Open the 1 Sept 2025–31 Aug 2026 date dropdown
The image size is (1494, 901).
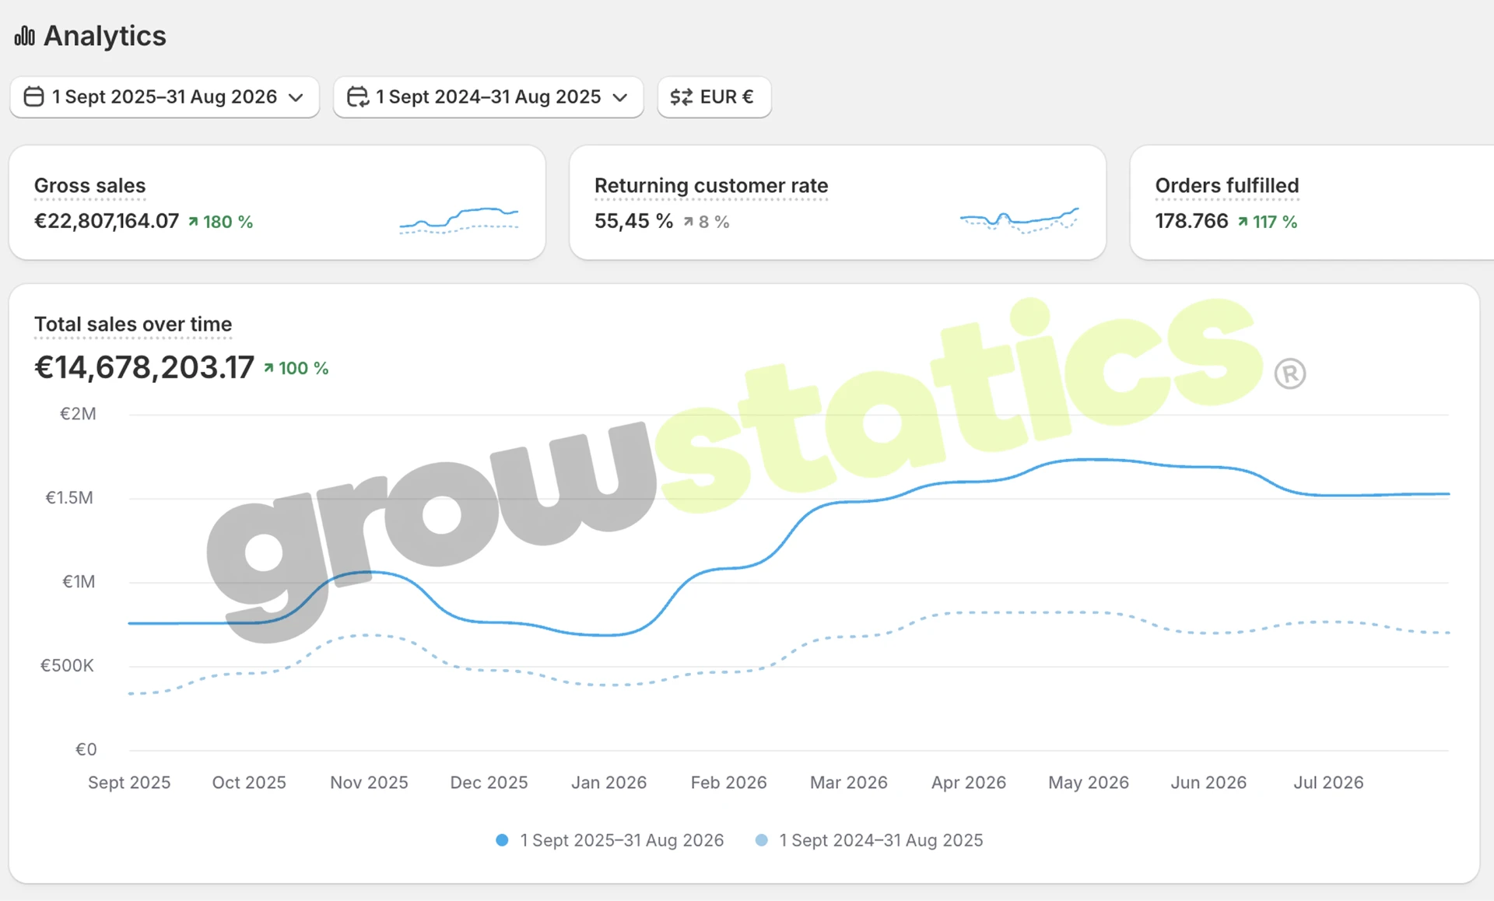coord(164,96)
